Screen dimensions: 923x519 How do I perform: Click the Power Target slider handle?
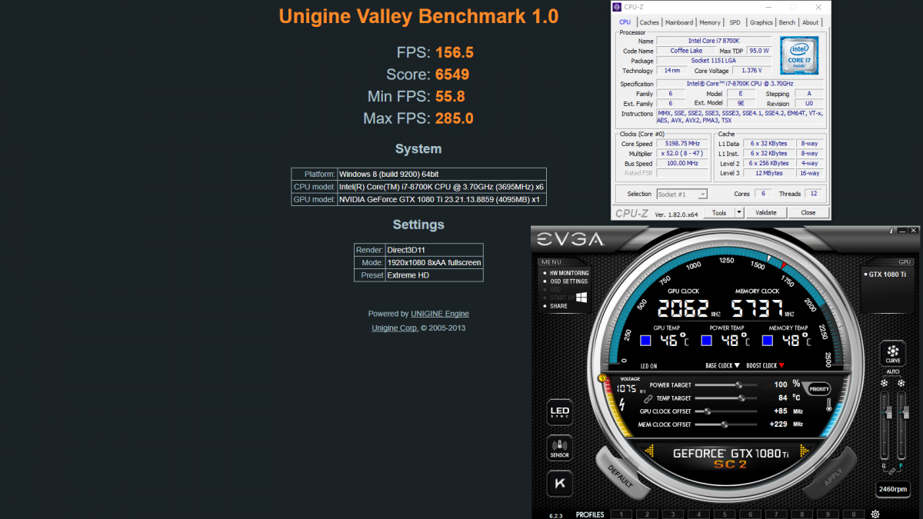(x=739, y=384)
